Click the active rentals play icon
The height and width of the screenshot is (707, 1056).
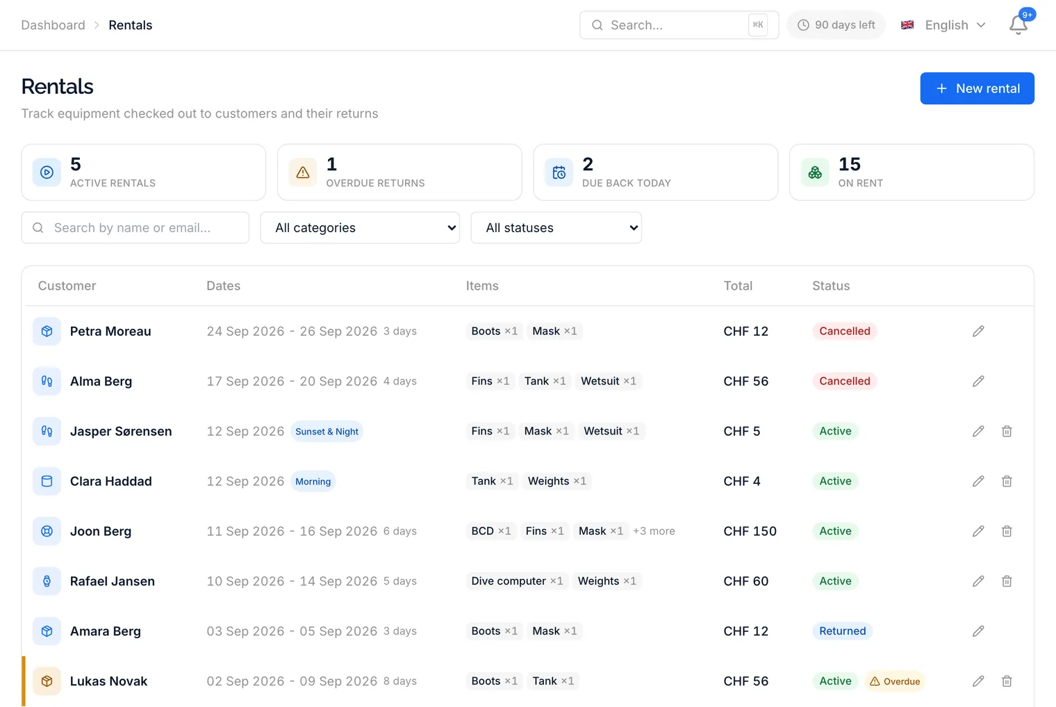[47, 172]
